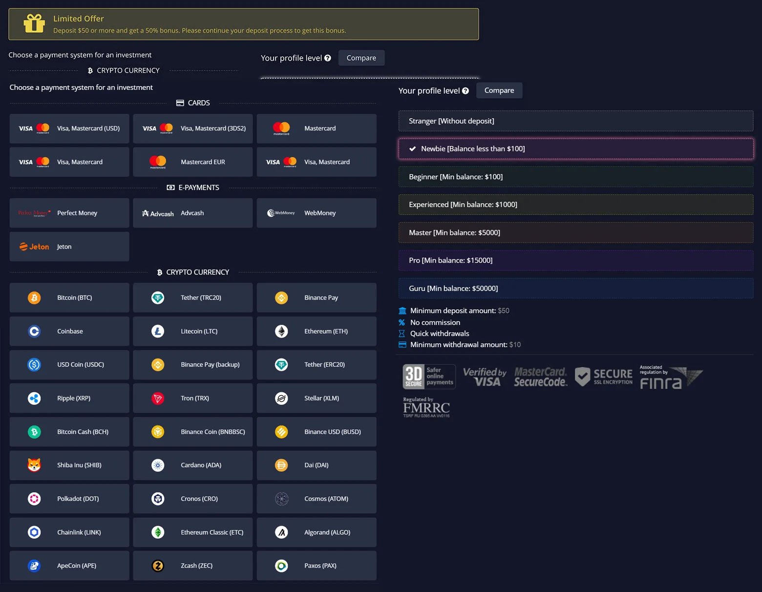
Task: Open the profile level help question mark
Action: coord(466,91)
